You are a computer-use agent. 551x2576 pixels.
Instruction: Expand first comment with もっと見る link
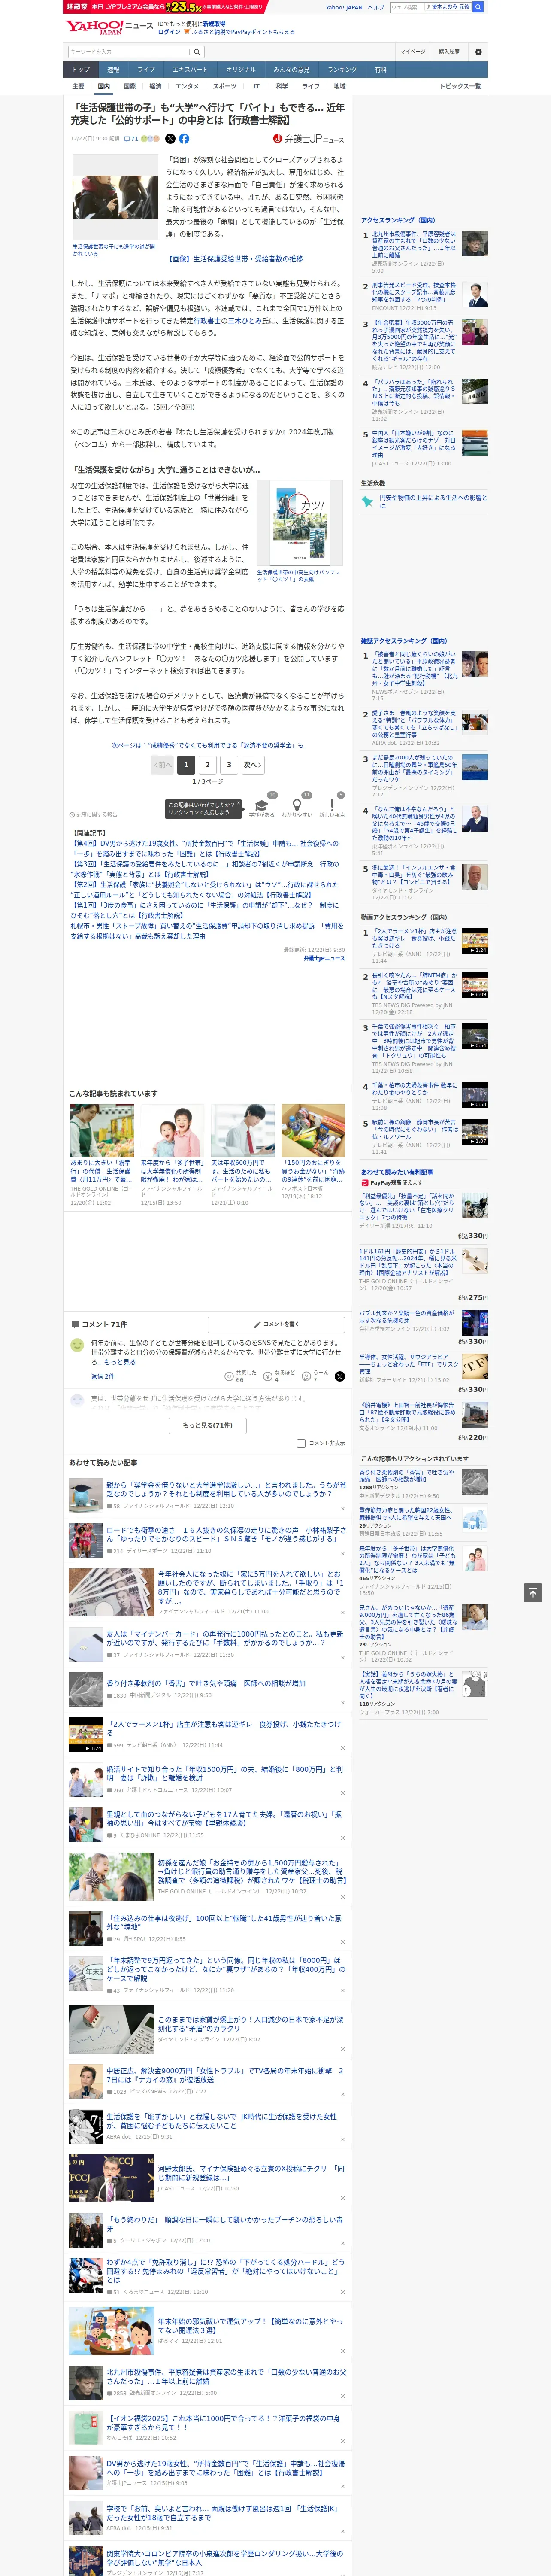121,1362
